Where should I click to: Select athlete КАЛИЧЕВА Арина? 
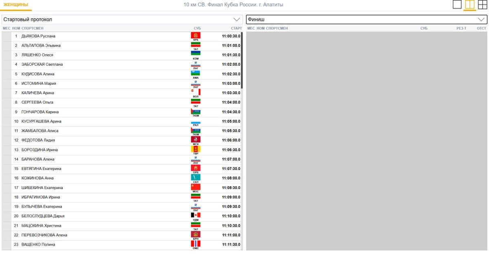pos(37,93)
